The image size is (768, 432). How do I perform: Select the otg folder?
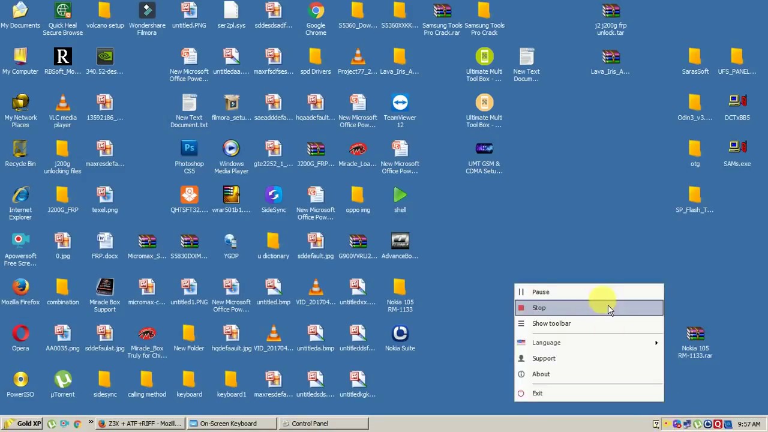(x=695, y=154)
